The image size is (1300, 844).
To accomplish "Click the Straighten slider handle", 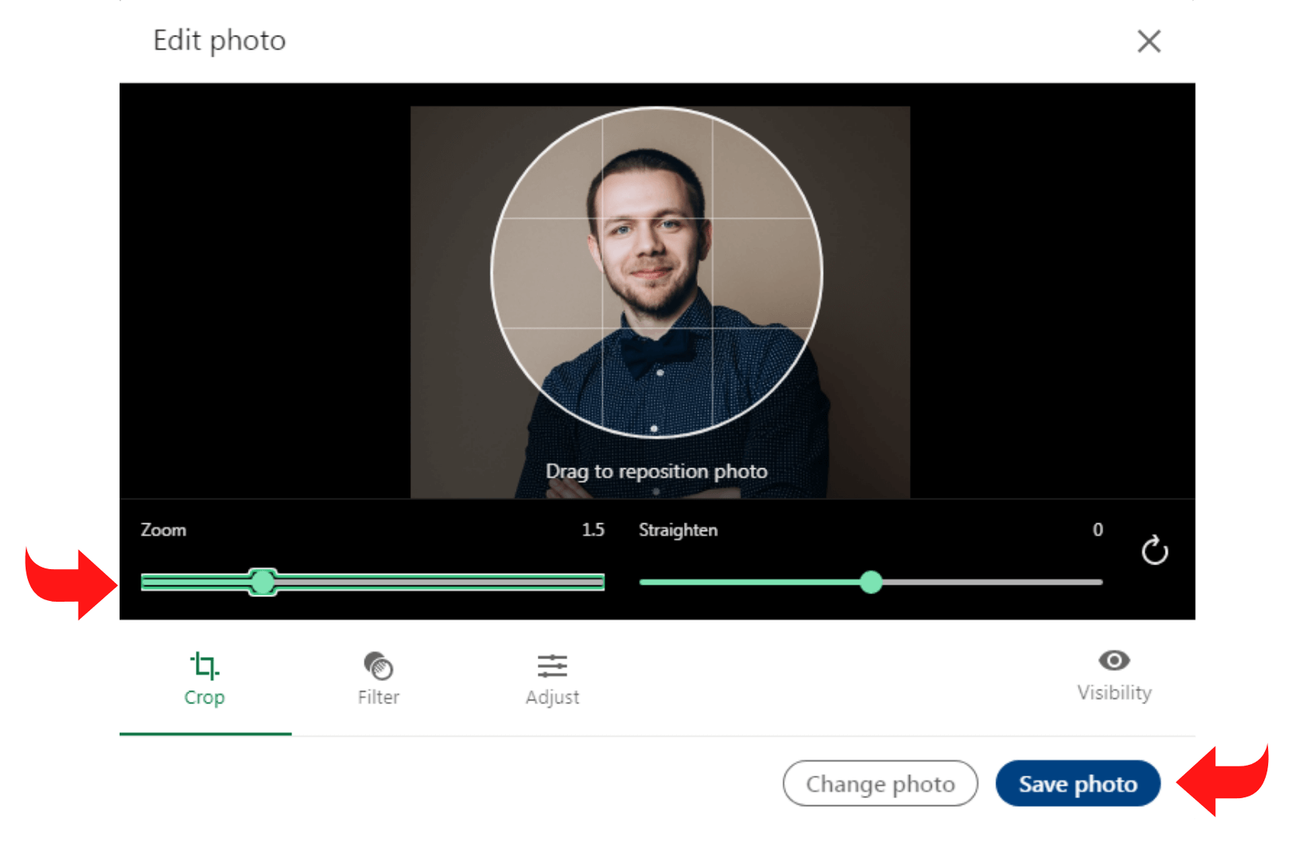I will (872, 583).
